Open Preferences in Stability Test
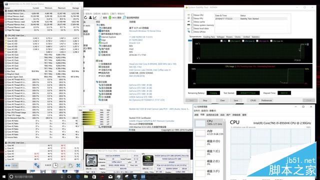This screenshot has width=320, height=180. [x=266, y=100]
